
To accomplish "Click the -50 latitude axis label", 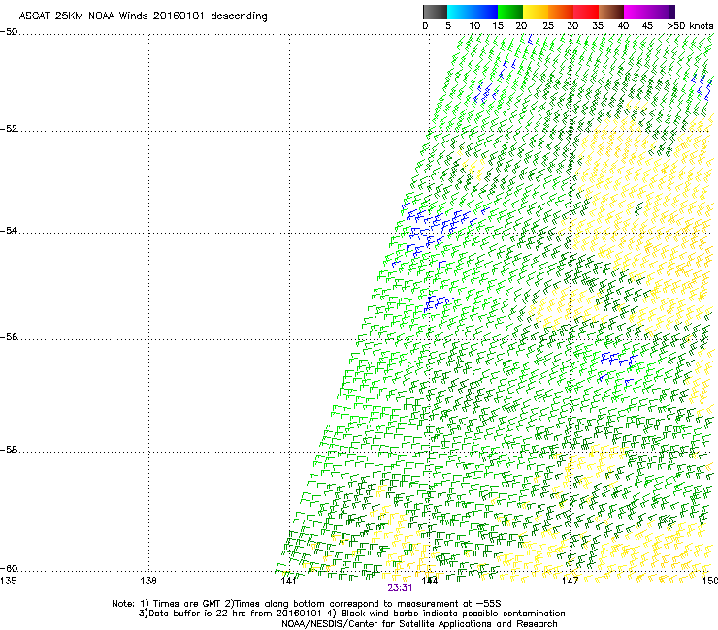I will tap(9, 32).
